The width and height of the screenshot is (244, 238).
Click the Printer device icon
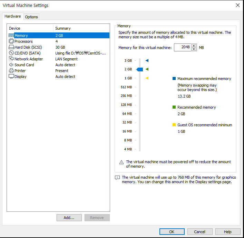coord(11,71)
